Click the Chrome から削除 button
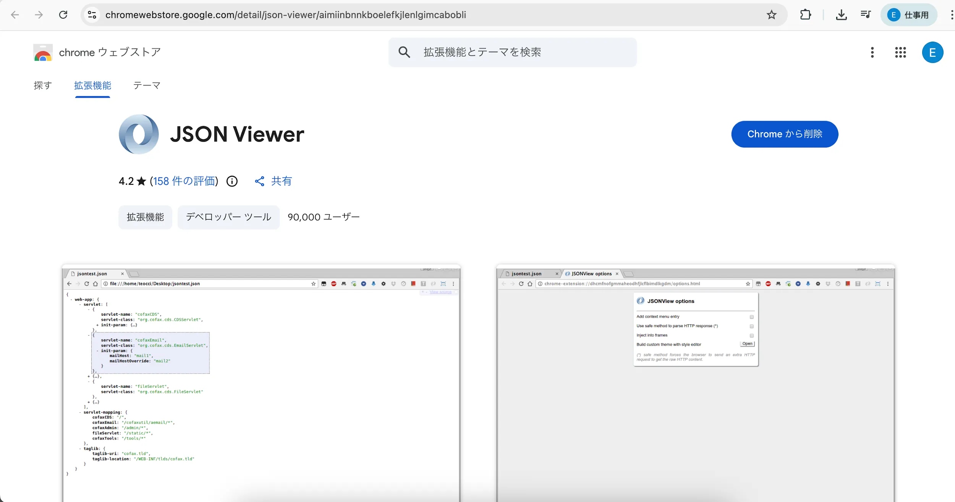 click(784, 134)
